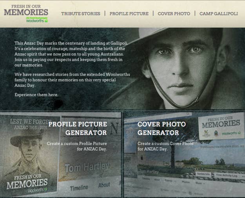Open the Profile Picture Generator heading
The width and height of the screenshot is (245, 198).
[x=78, y=128]
